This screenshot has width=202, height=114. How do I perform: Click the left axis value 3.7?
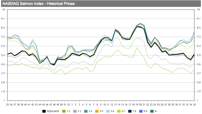[x=3, y=73]
